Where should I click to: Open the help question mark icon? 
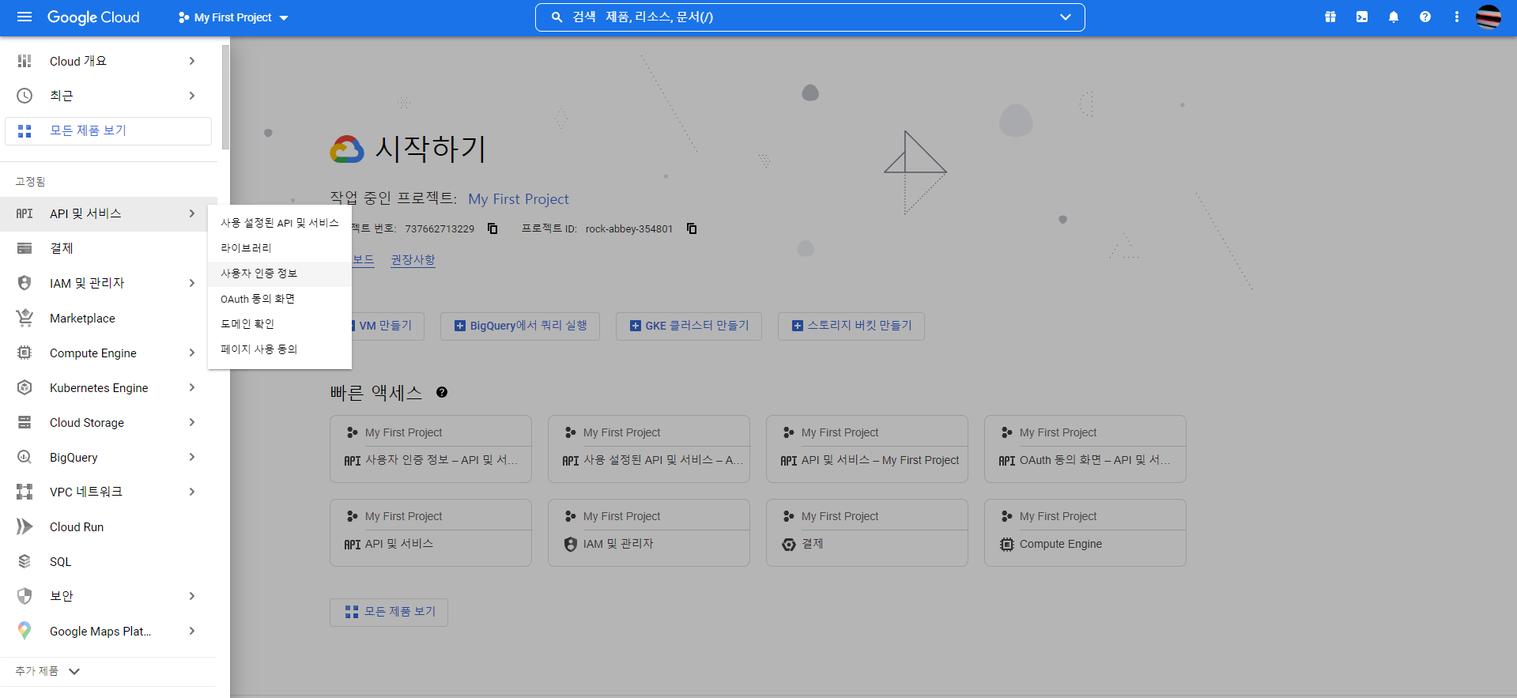pos(1425,17)
